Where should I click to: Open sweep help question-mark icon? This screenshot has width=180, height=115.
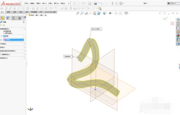24,22
